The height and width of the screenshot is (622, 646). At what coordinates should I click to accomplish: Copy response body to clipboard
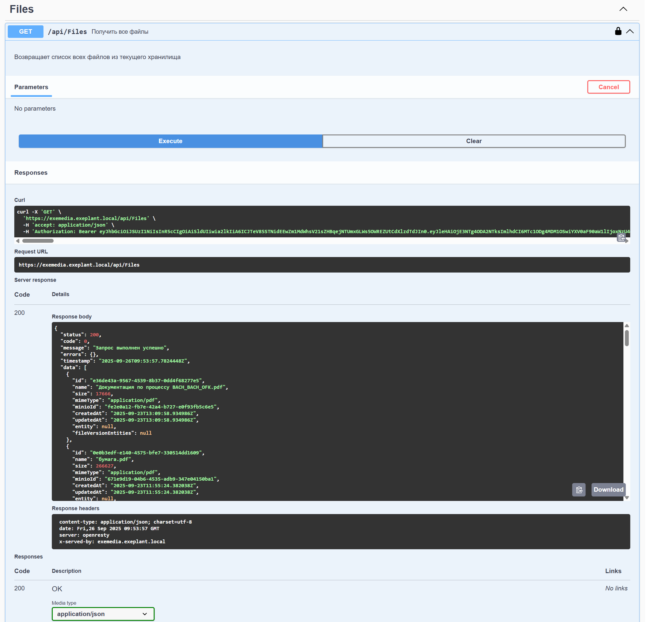click(x=579, y=490)
